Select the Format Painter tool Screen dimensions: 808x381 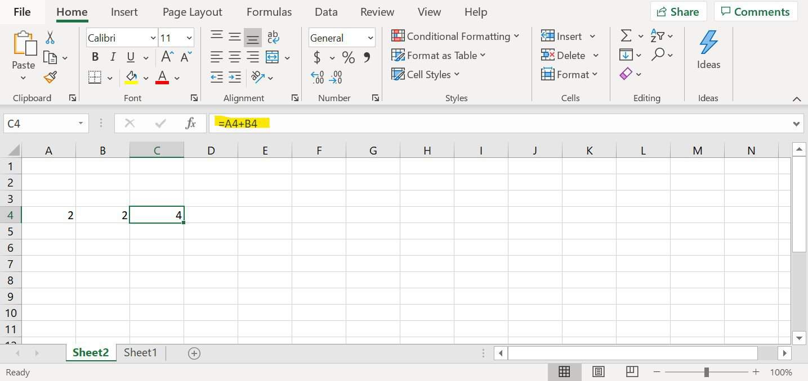[x=50, y=77]
